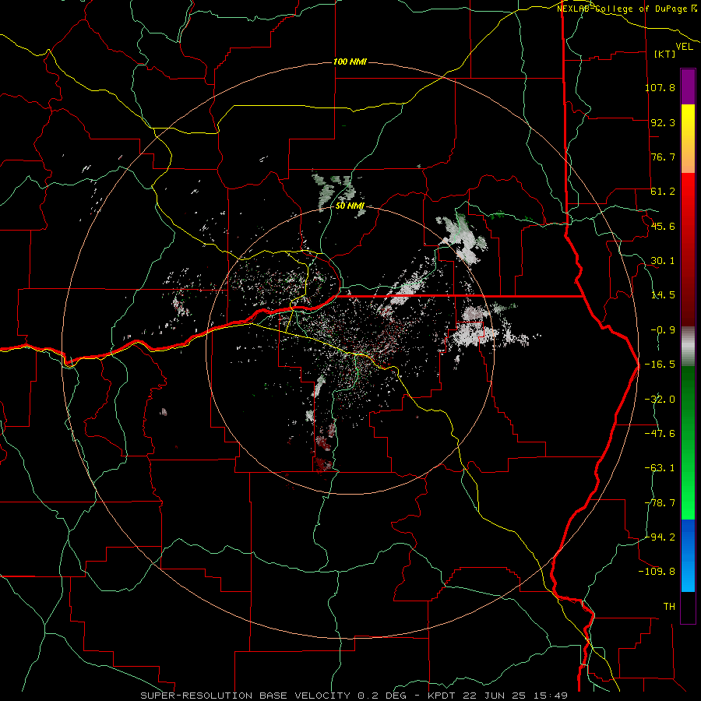Click the -47.6 legend value

[x=660, y=434]
